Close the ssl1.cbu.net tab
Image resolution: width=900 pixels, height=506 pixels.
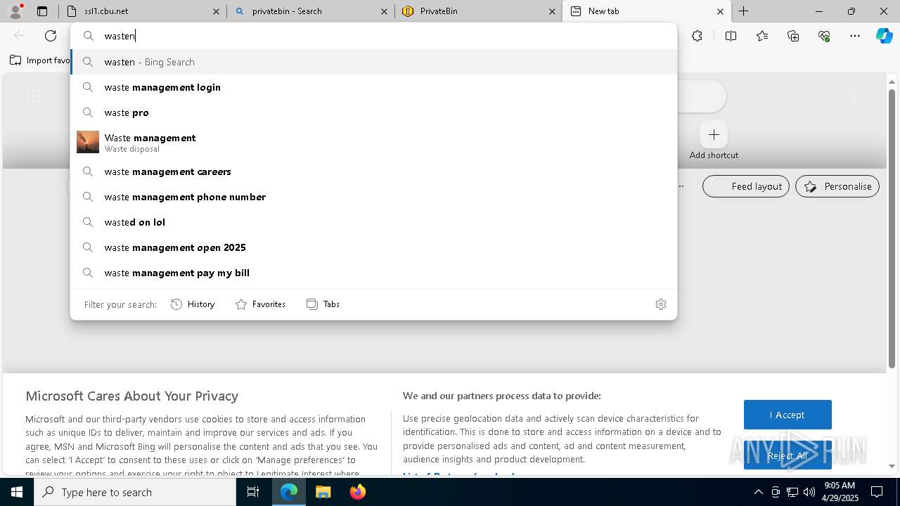point(216,11)
